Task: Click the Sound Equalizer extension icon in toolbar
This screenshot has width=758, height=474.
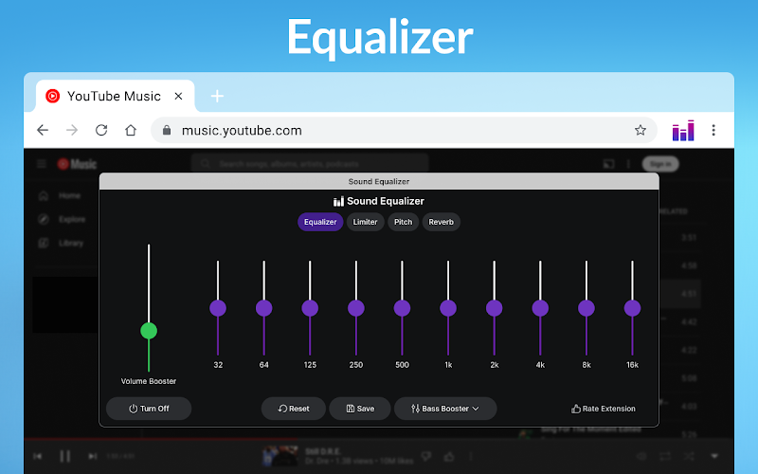Action: (x=683, y=130)
